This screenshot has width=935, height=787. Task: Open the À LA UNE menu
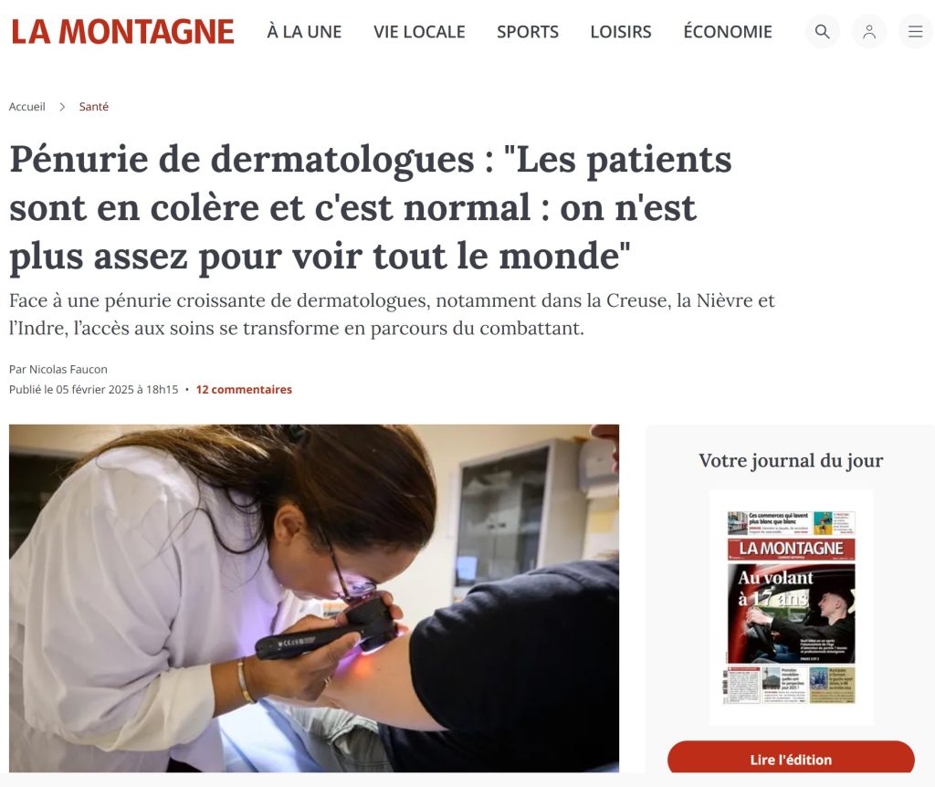pos(304,32)
